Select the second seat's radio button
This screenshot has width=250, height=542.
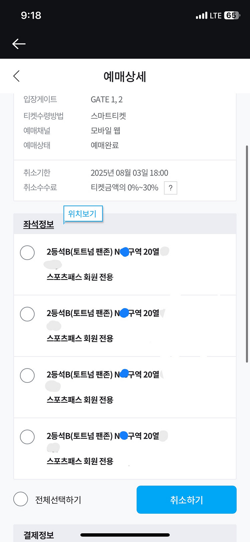(x=27, y=314)
